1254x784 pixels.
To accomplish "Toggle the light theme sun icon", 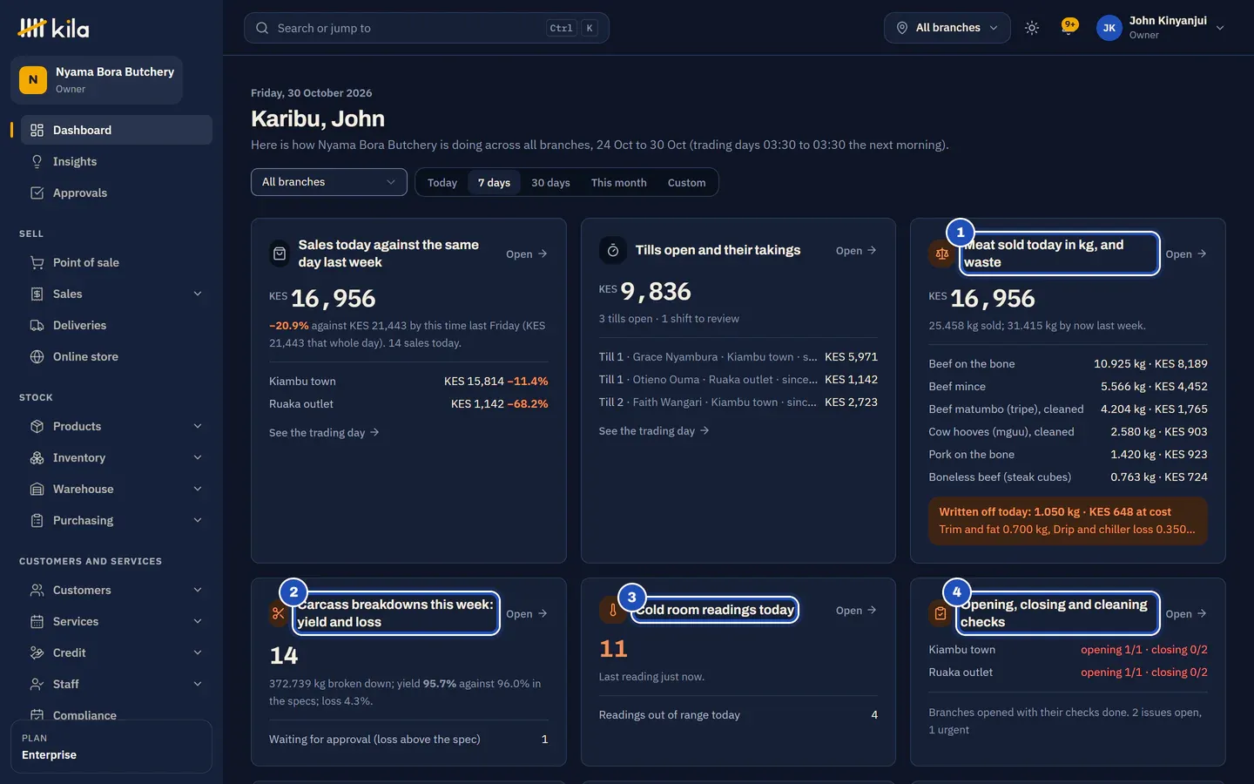I will 1032,28.
